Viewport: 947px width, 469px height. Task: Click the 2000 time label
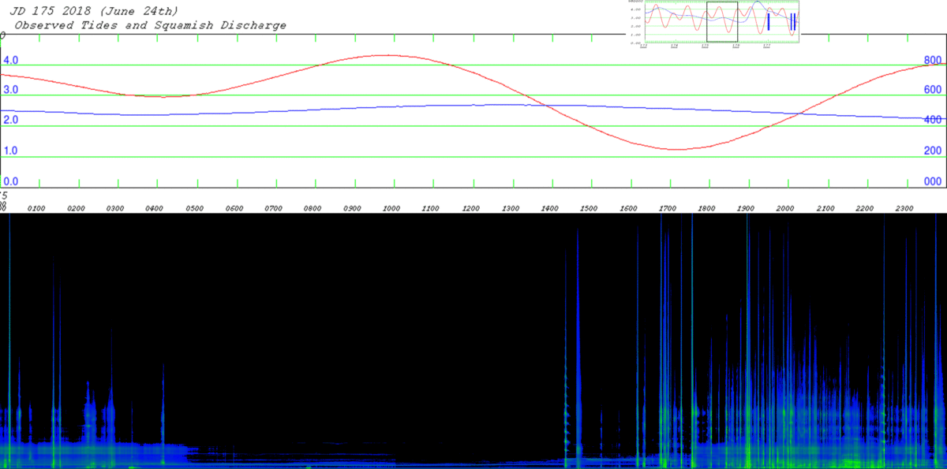(x=786, y=208)
